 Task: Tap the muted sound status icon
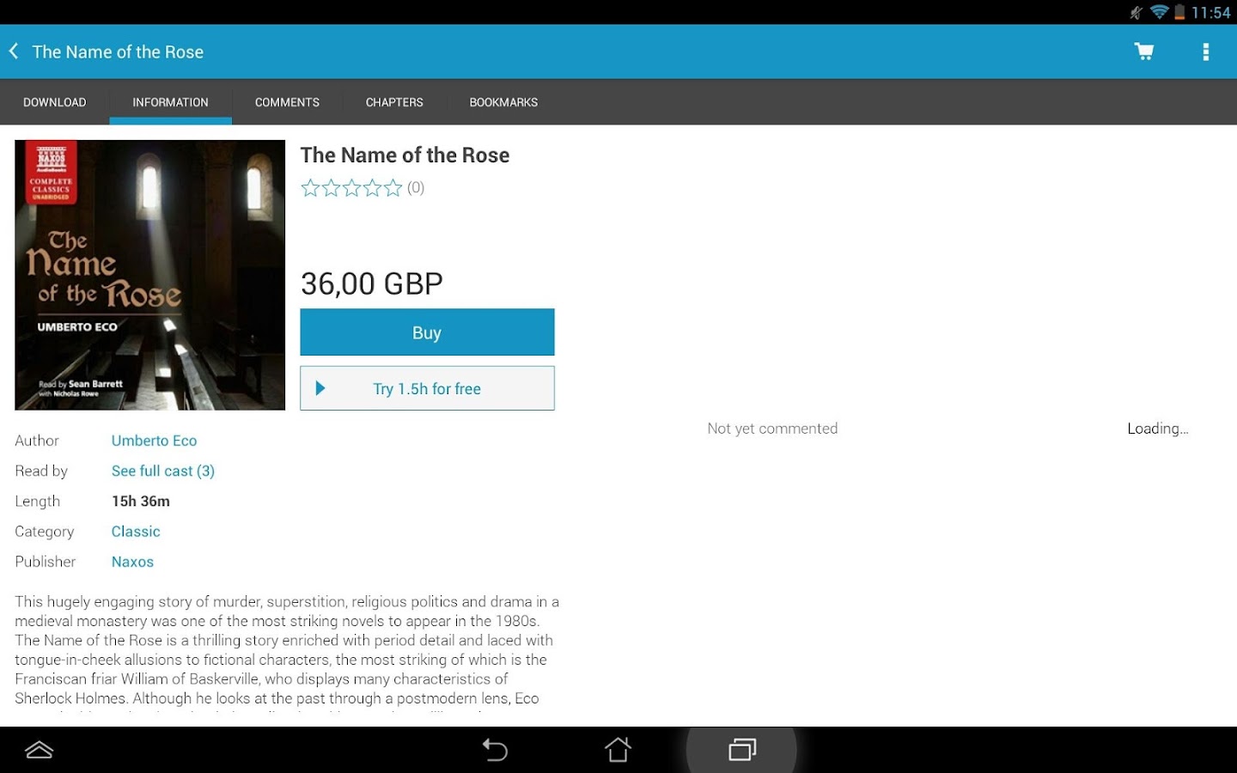(1136, 12)
